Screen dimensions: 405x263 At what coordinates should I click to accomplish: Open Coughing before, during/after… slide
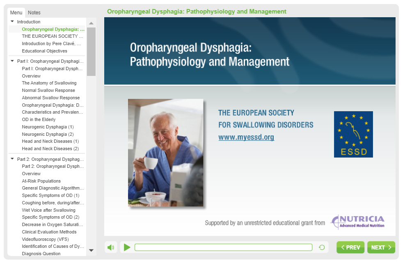[x=53, y=203]
